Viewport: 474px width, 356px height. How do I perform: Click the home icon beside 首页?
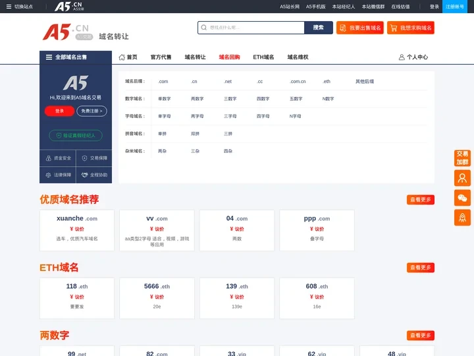click(122, 57)
